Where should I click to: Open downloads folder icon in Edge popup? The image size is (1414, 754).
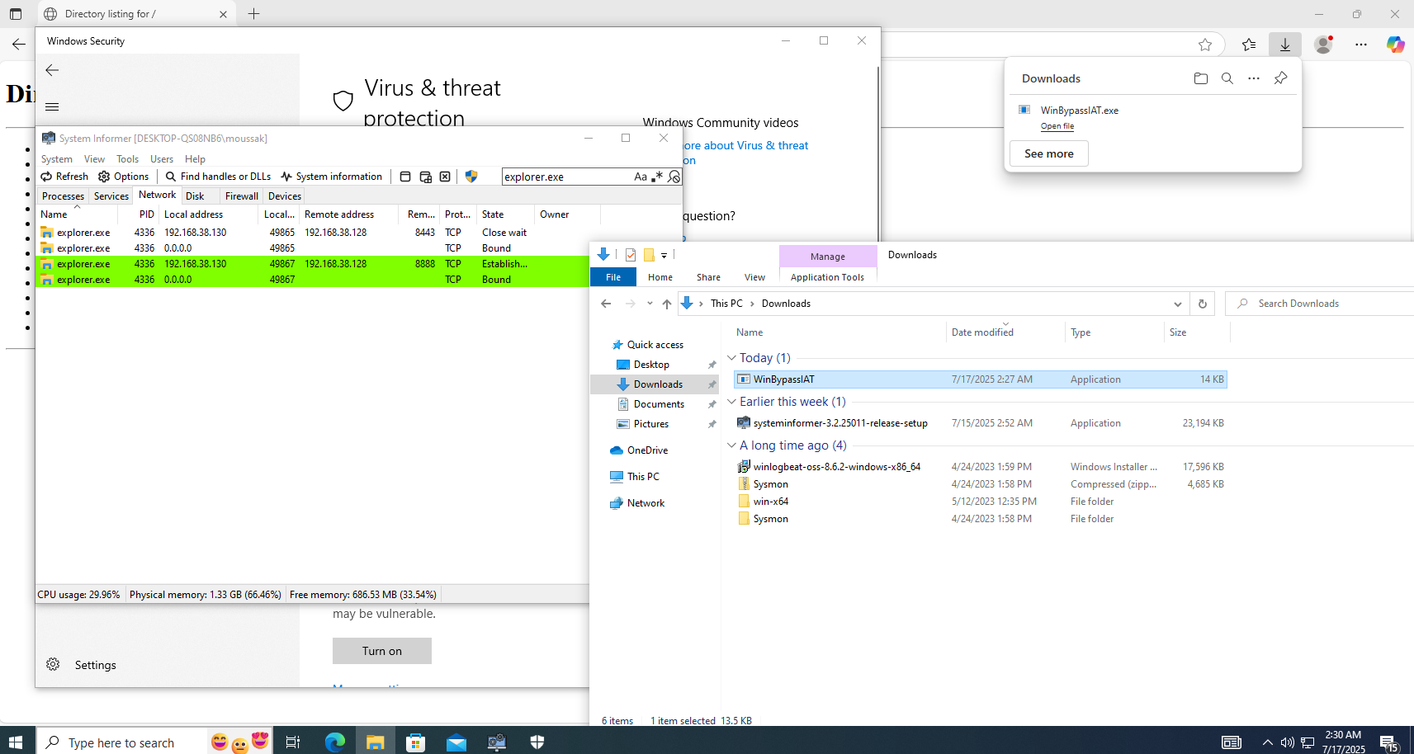[1201, 78]
